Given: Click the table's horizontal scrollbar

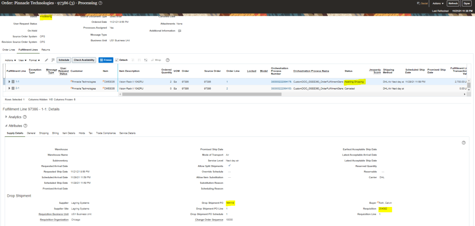Looking at the screenshot, I should (201, 94).
